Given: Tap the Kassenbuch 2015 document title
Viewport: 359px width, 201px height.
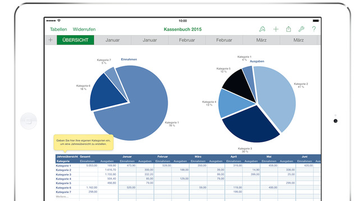Looking at the screenshot, I should pos(183,30).
